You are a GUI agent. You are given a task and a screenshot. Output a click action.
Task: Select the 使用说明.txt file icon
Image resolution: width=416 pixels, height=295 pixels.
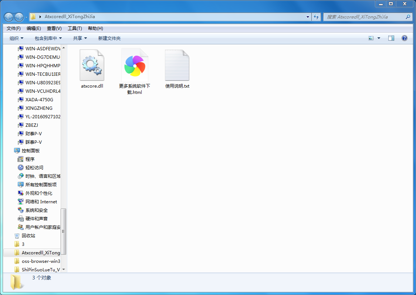177,65
